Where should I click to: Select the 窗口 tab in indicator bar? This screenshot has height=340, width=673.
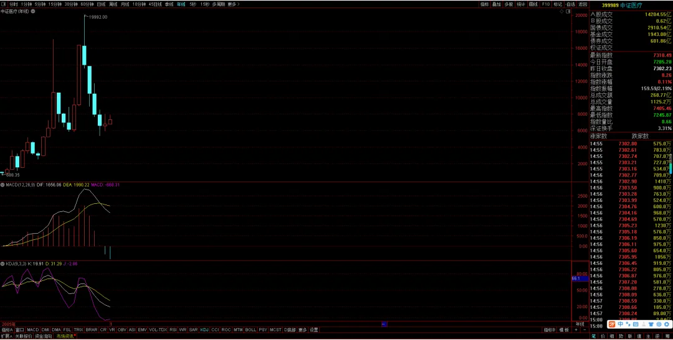[x=20, y=329]
